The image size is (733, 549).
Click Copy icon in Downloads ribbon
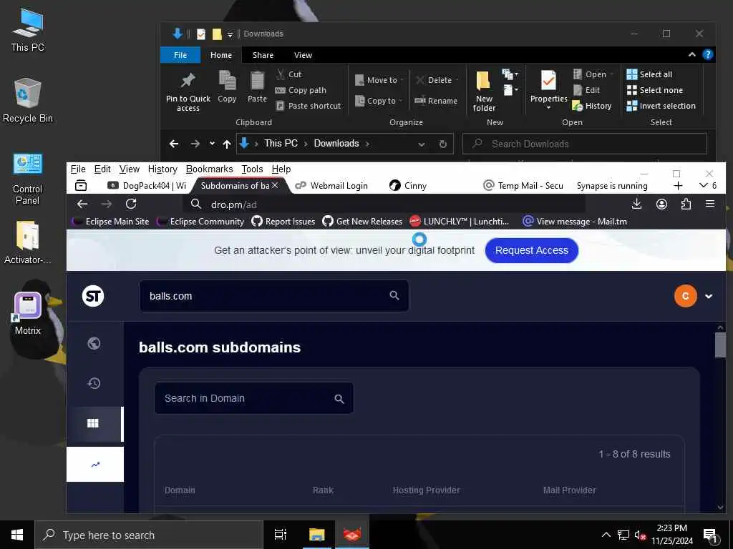227,86
